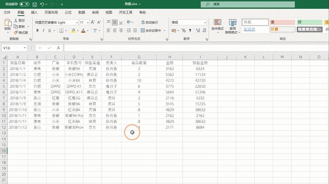This screenshot has width=329, height=184.
Task: Click the align right icon
Action: coord(121,30)
